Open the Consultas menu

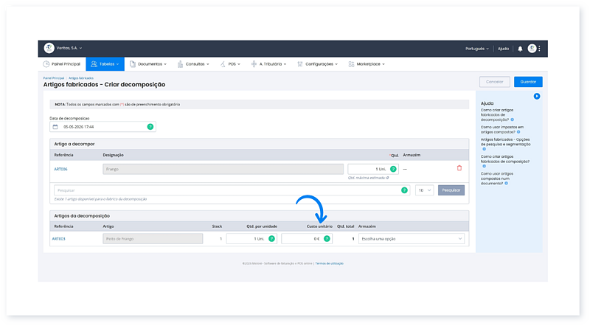pos(193,64)
